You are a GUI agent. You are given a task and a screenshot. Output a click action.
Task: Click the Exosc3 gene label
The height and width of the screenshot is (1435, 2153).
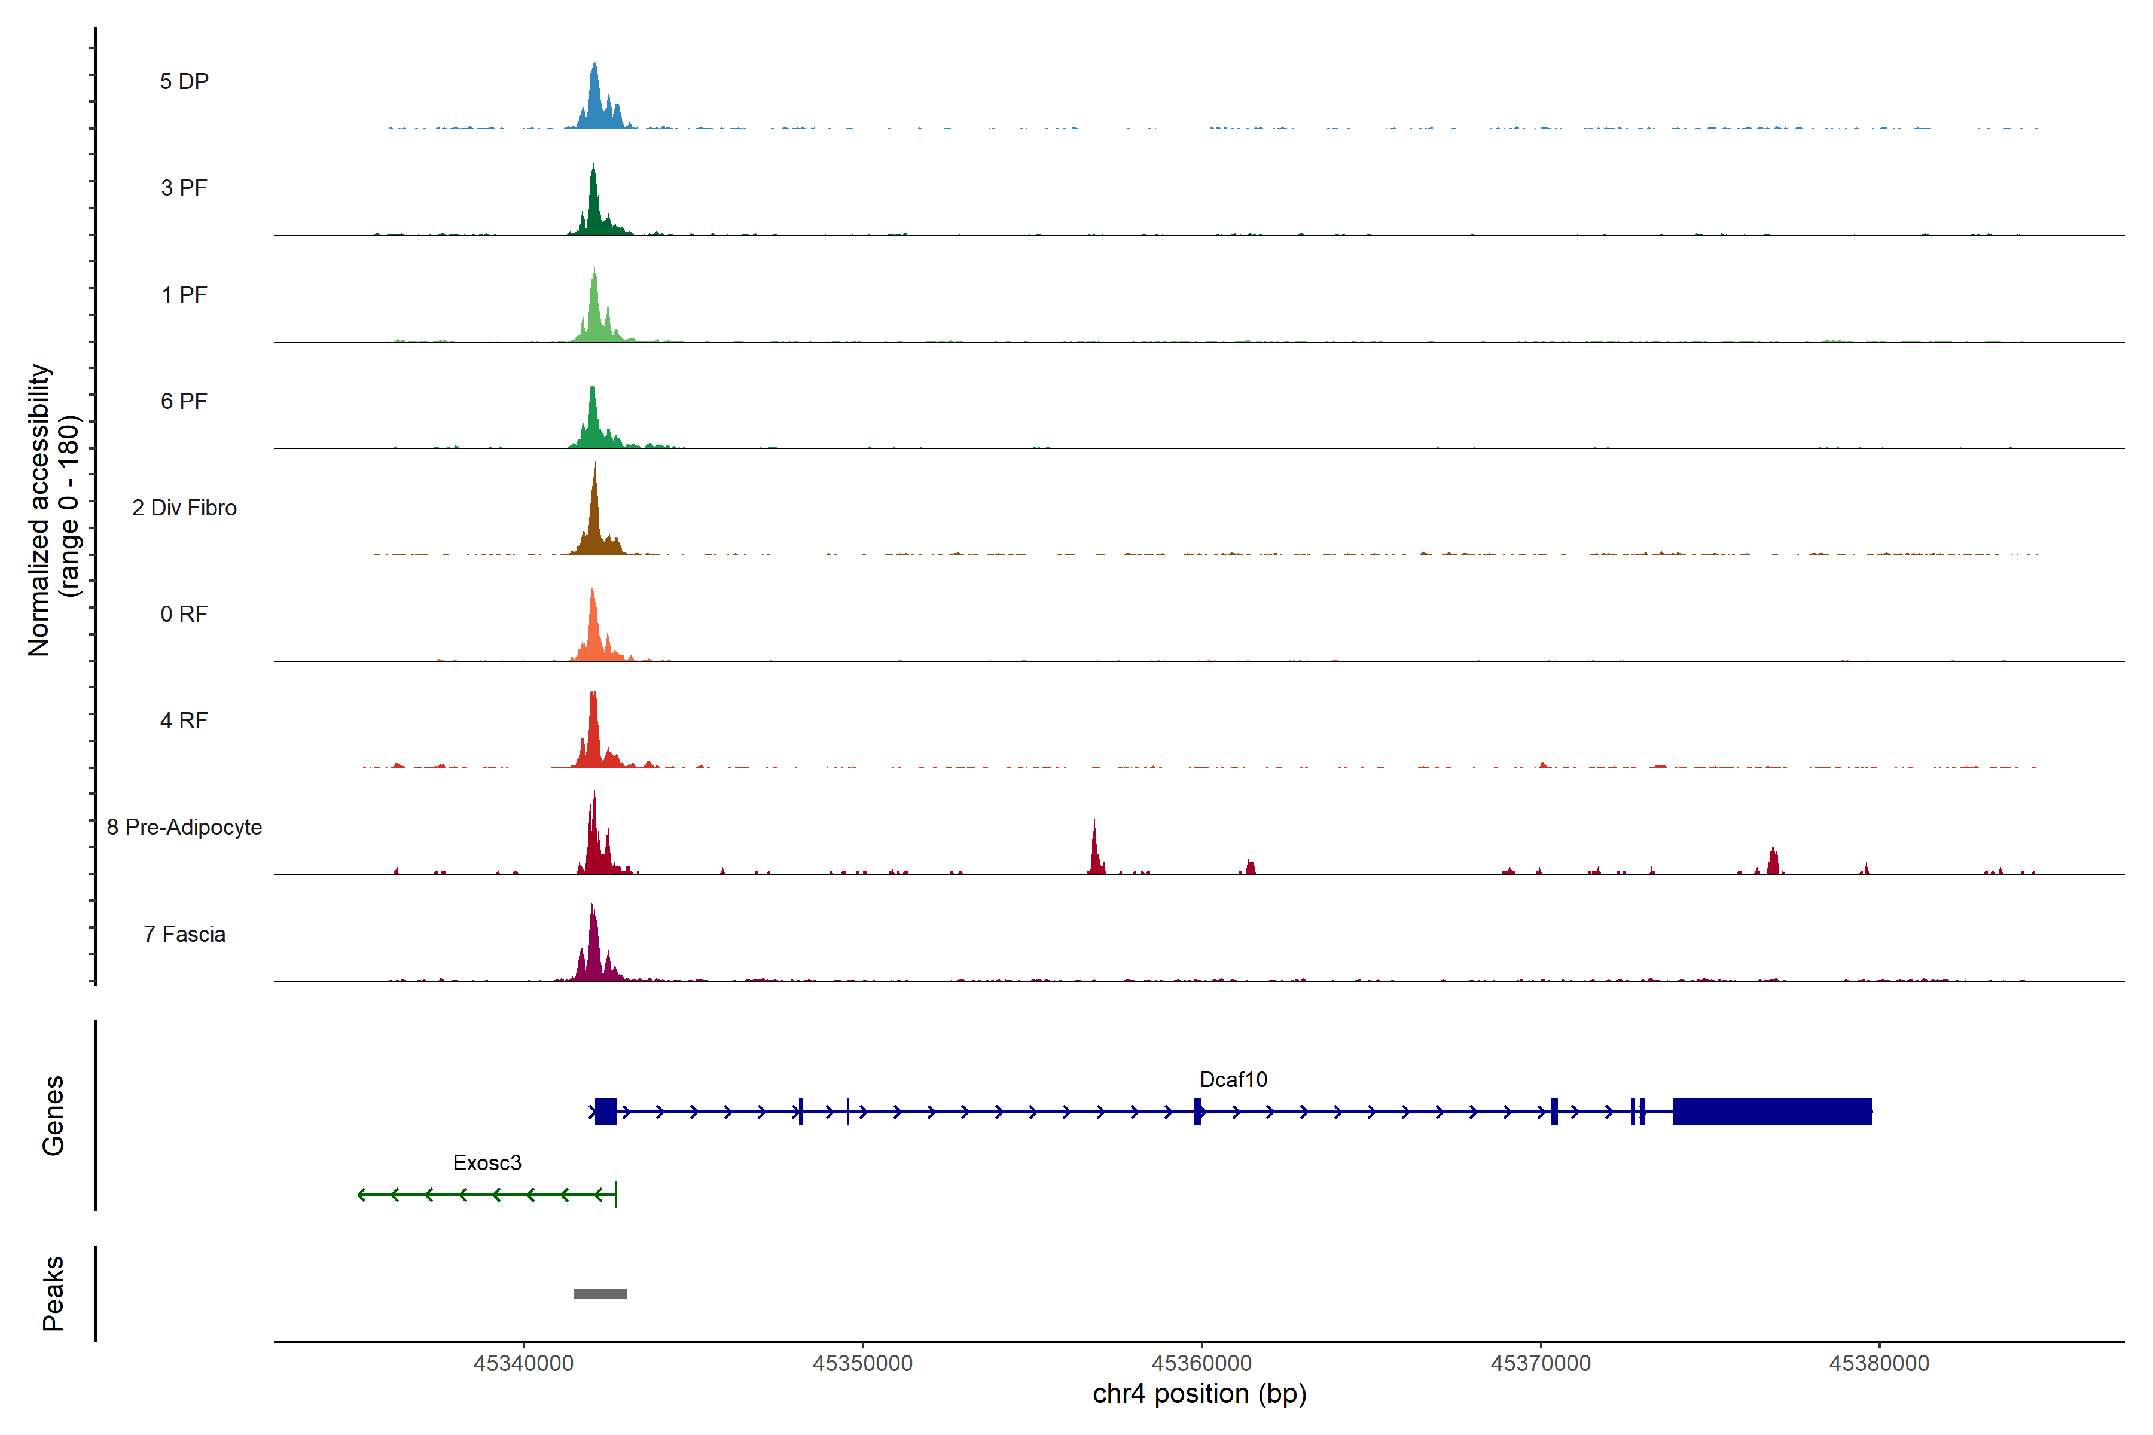point(487,1162)
